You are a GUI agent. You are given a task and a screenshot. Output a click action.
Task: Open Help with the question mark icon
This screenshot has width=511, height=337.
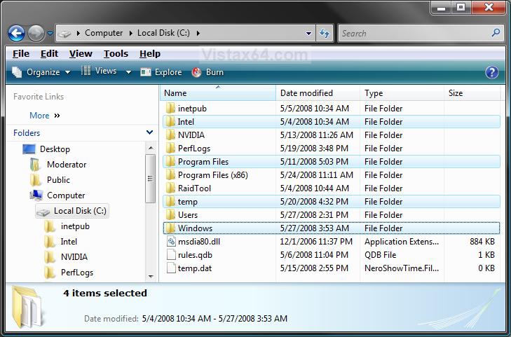[492, 72]
